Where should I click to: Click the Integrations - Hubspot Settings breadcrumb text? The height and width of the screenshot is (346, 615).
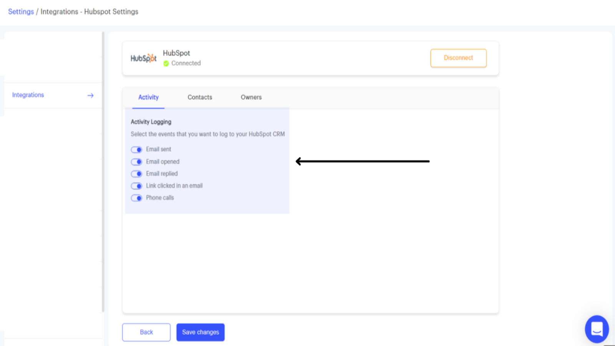click(x=89, y=12)
